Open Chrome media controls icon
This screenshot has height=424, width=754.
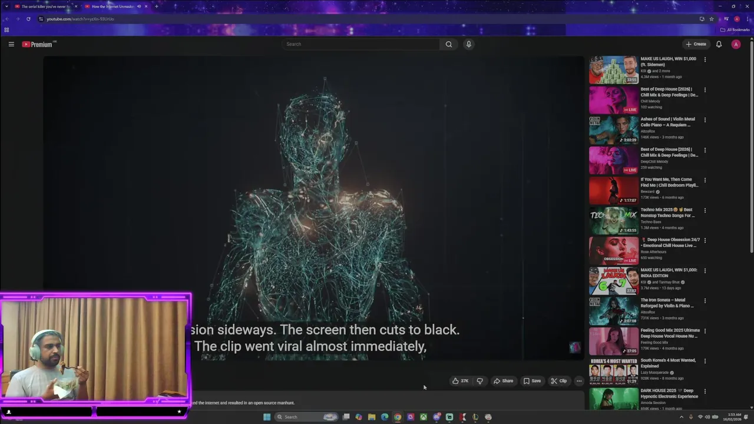726,19
